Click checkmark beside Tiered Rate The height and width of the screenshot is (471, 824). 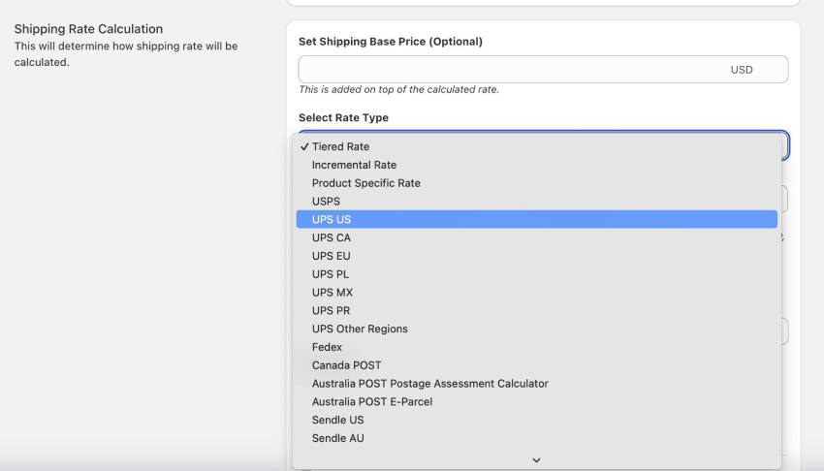tap(304, 146)
